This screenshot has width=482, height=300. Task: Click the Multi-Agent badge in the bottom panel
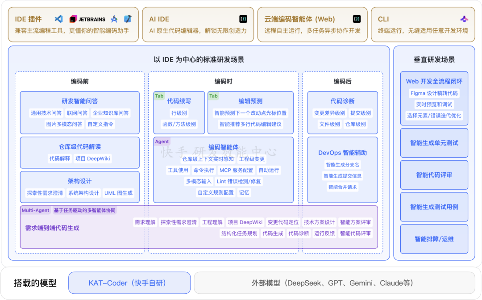(x=36, y=210)
